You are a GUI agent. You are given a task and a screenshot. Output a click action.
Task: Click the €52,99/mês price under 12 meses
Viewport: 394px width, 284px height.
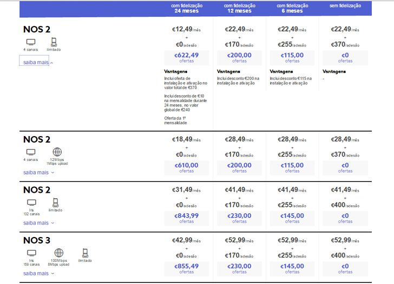(x=239, y=240)
